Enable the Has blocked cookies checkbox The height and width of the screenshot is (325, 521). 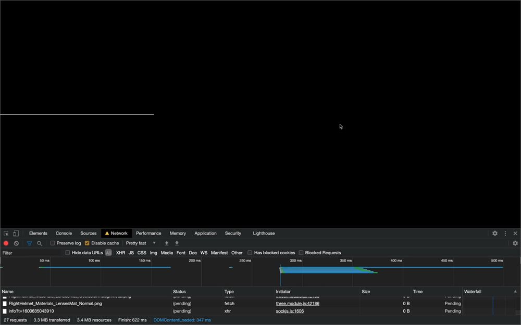(x=250, y=253)
